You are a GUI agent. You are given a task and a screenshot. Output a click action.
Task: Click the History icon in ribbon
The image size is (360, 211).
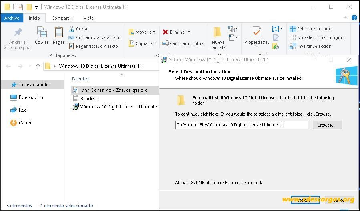(276, 46)
